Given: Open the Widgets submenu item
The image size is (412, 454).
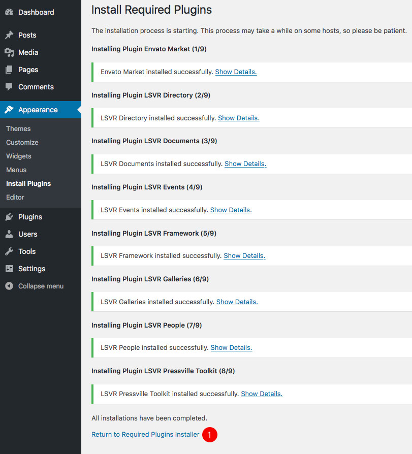Looking at the screenshot, I should [19, 156].
